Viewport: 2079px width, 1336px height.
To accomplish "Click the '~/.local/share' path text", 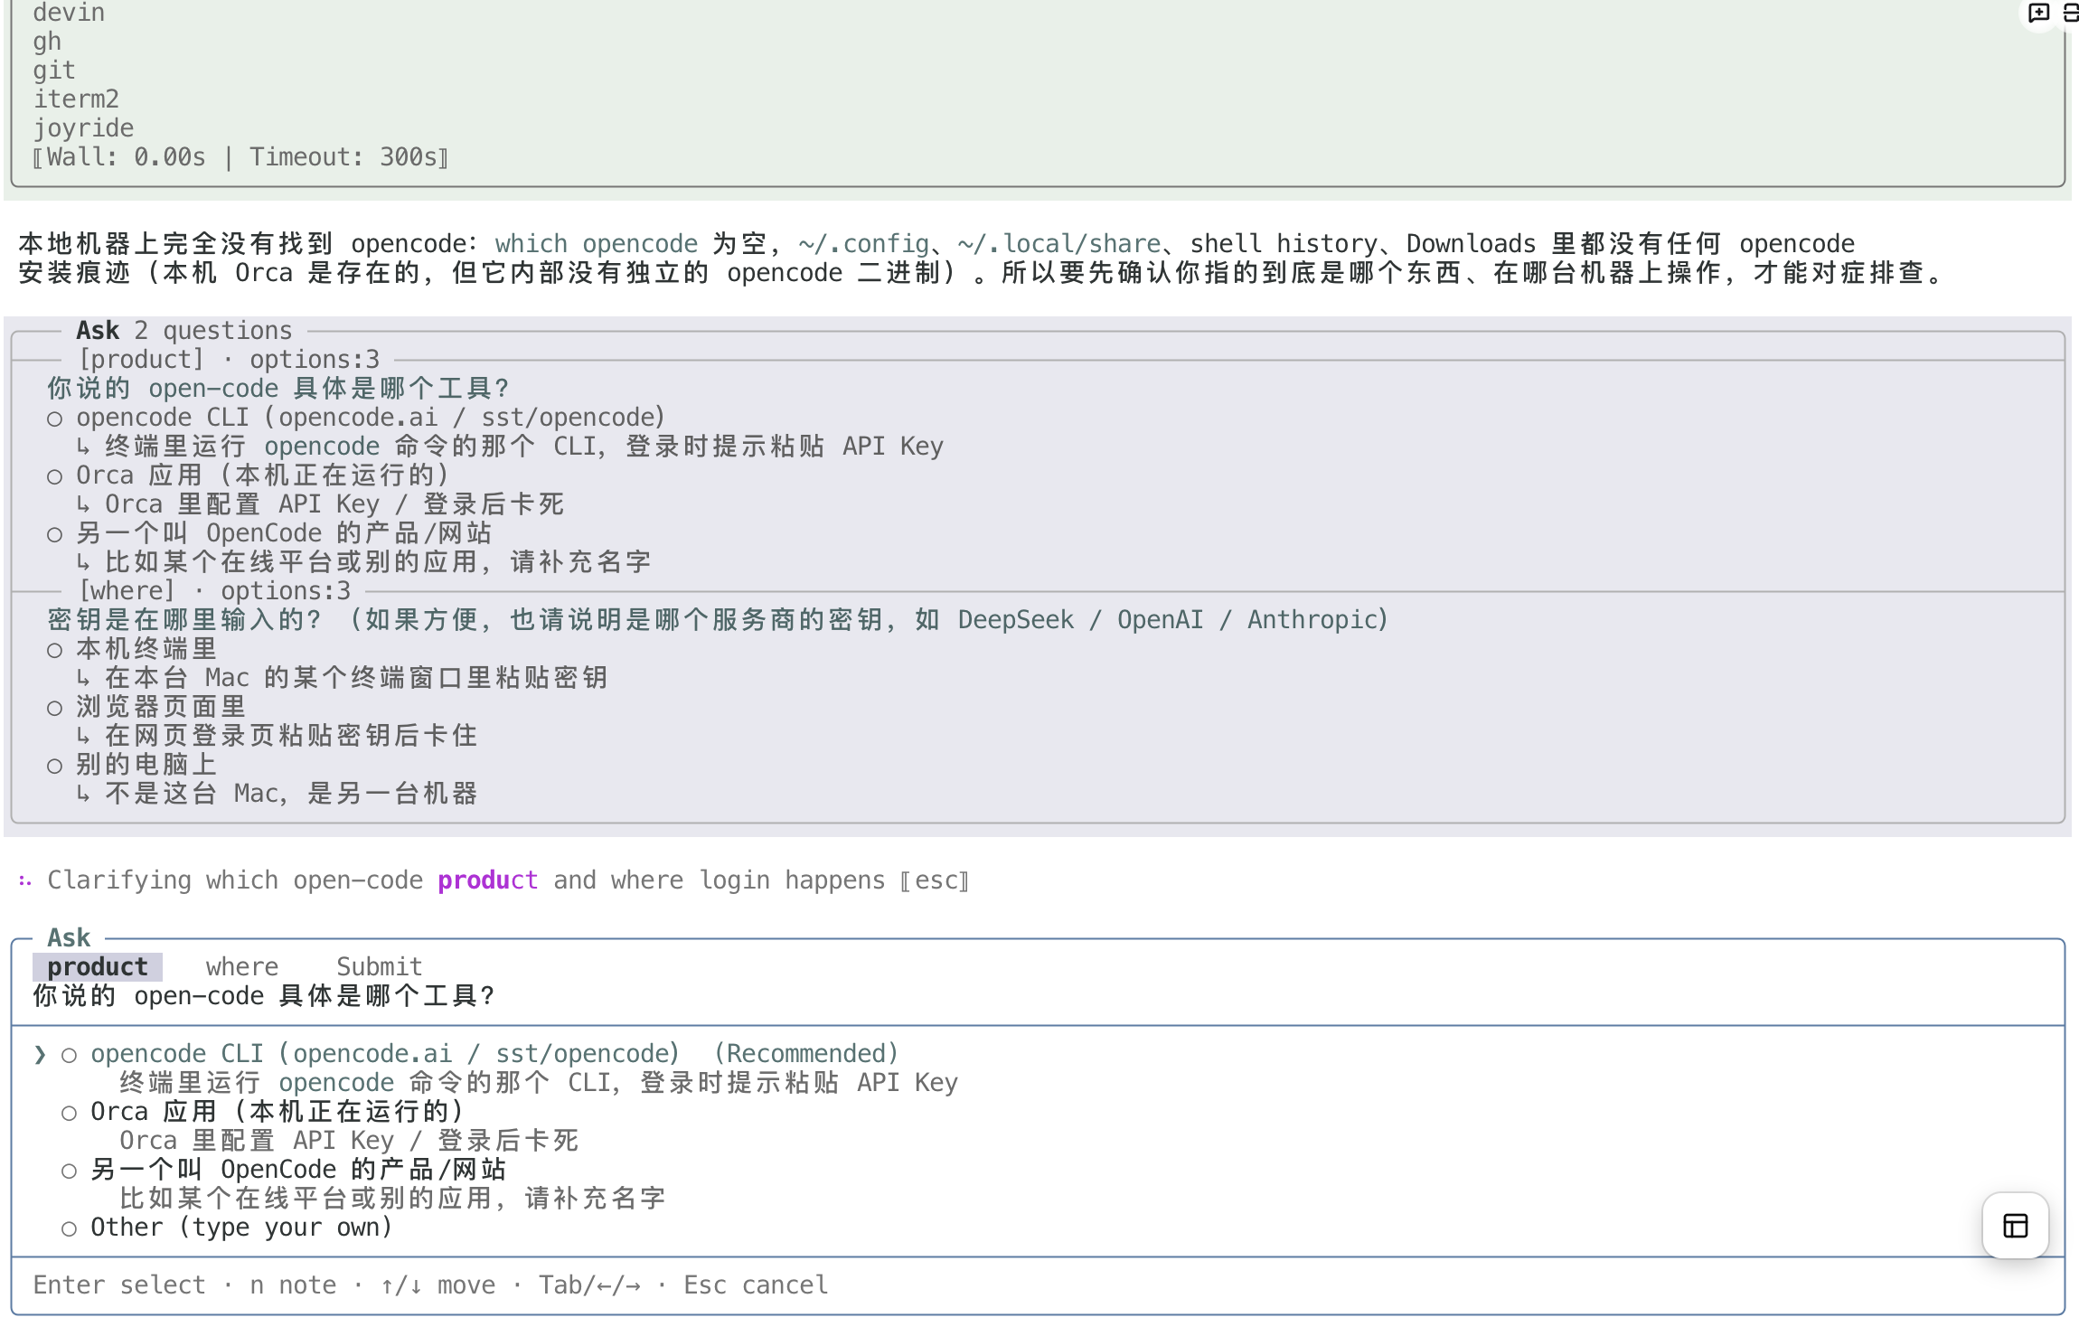I will (x=1059, y=243).
